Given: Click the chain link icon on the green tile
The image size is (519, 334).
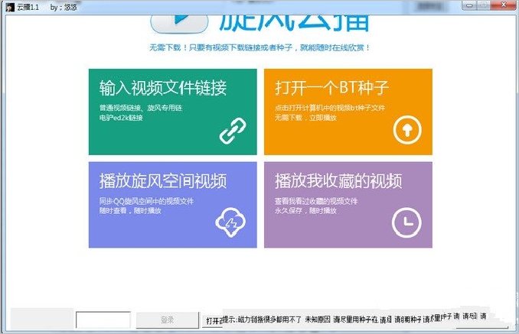Looking at the screenshot, I should pos(233,131).
